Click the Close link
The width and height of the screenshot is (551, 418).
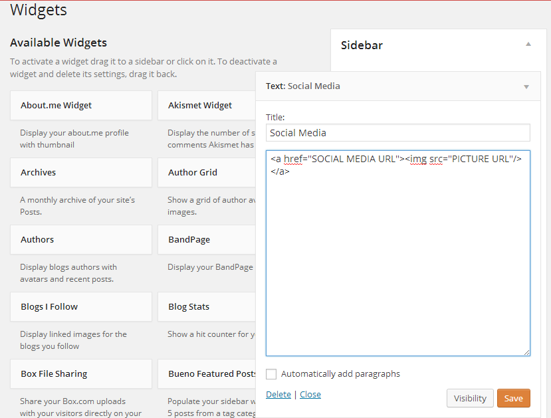tap(310, 394)
